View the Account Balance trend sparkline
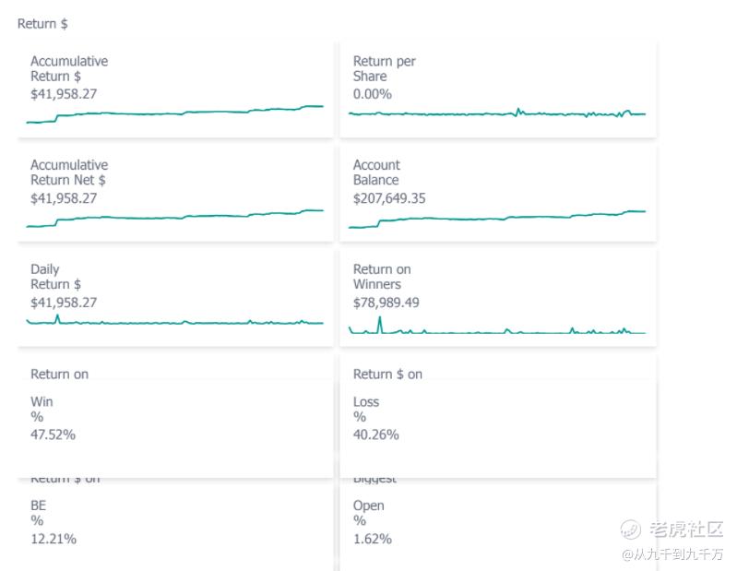The image size is (737, 571). pos(497,218)
